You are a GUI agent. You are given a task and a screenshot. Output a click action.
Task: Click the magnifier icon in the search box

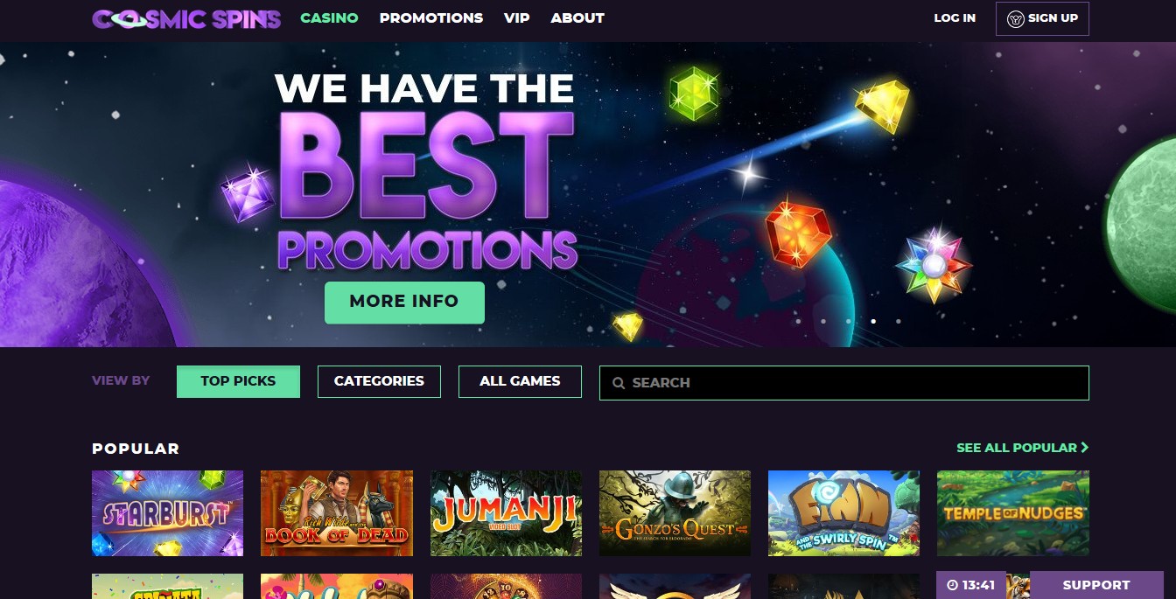point(619,383)
